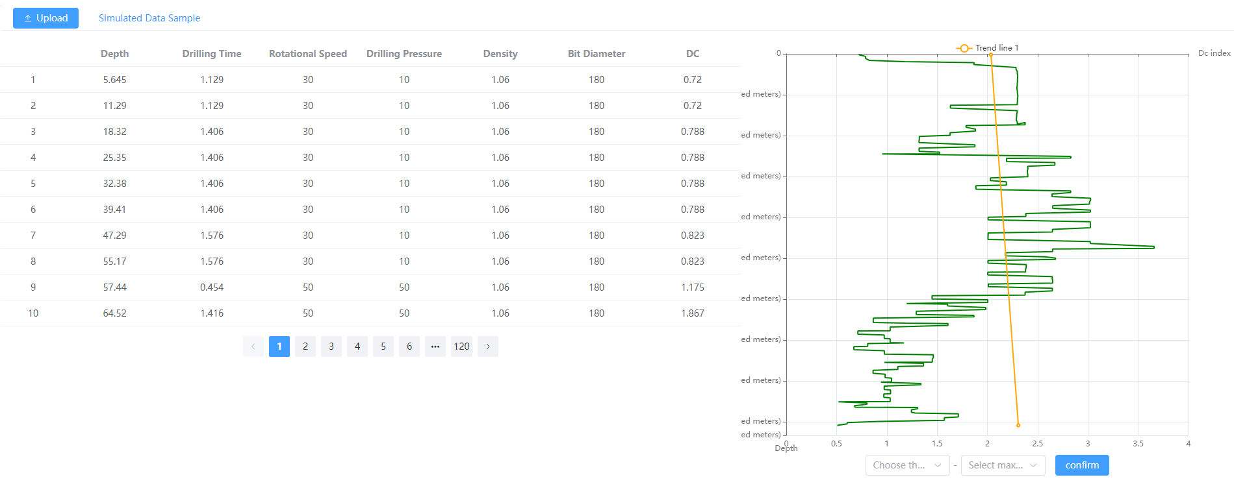Open the Simulated Data Sample link
This screenshot has height=486, width=1234.
[149, 18]
